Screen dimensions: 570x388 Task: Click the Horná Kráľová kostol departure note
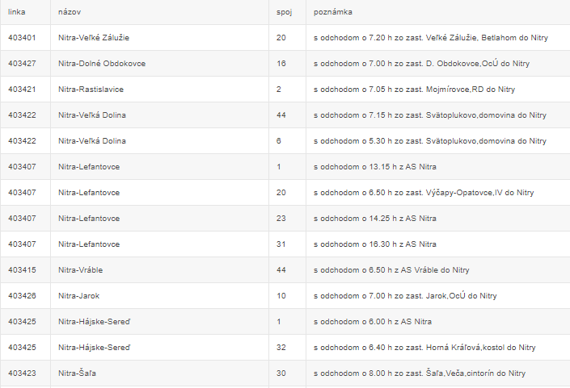tap(424, 348)
